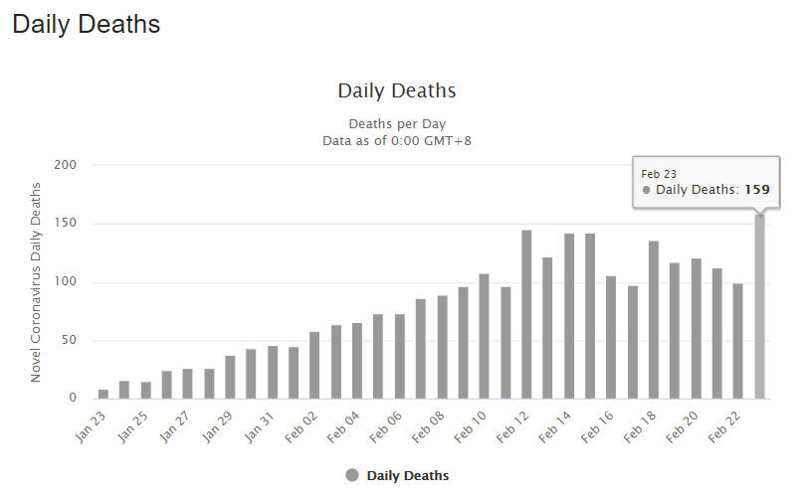
Task: Click the Jan 29 bar
Action: tap(230, 377)
